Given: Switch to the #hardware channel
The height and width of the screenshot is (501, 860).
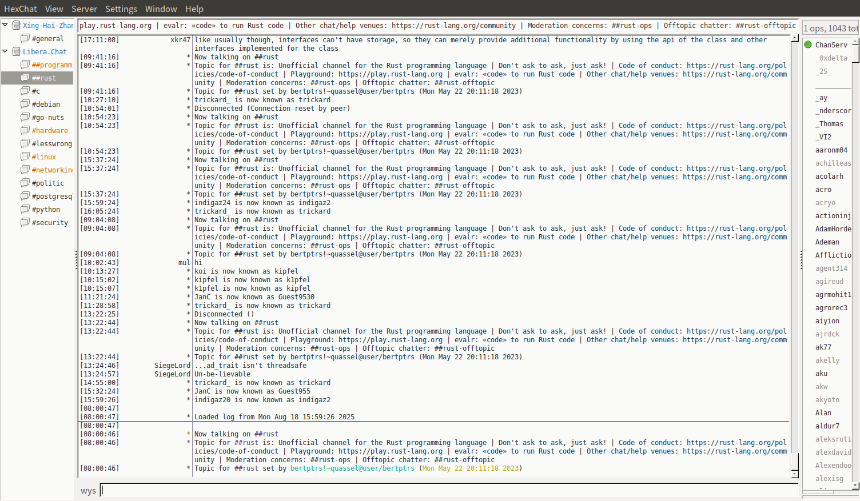Looking at the screenshot, I should (50, 131).
